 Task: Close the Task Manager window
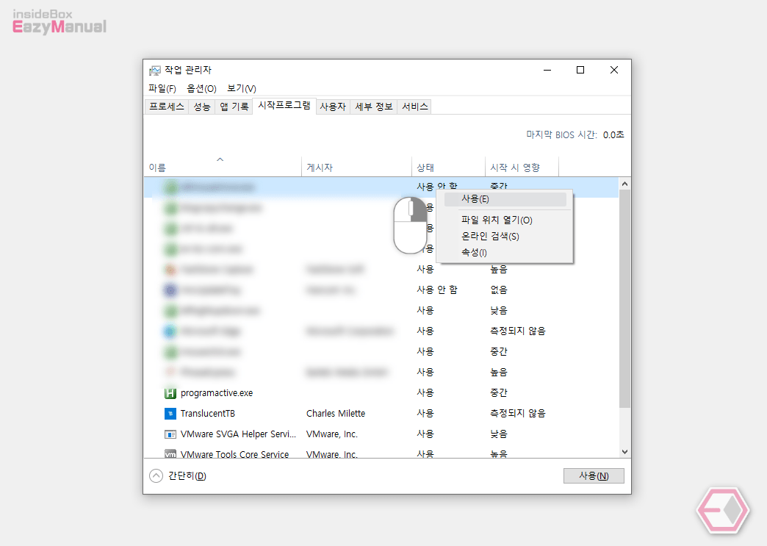coord(614,70)
